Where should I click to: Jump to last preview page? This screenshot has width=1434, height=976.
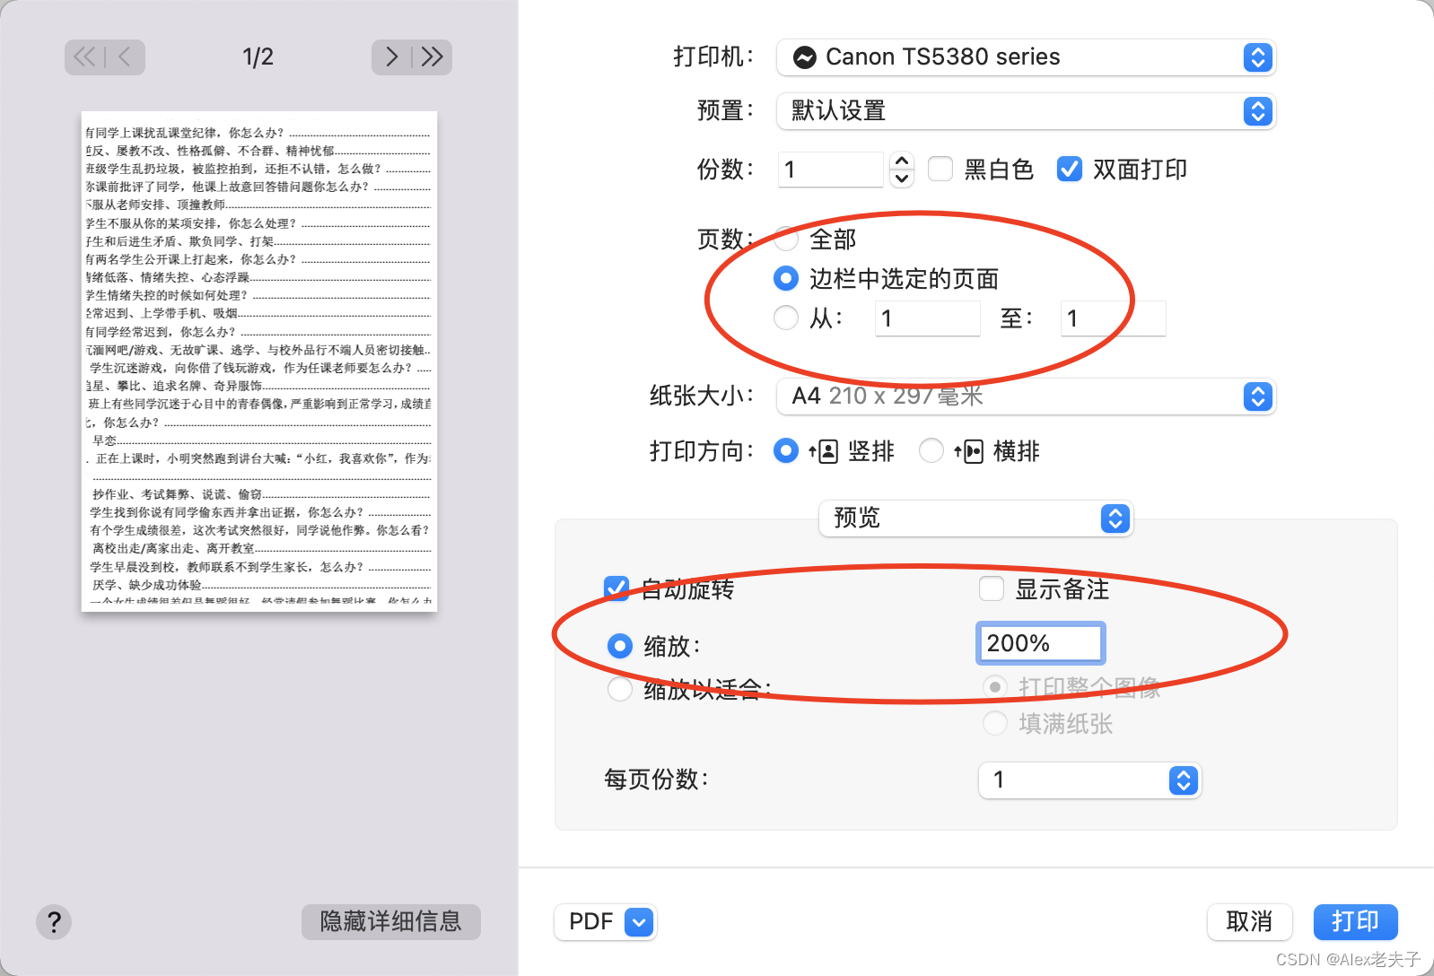click(433, 57)
